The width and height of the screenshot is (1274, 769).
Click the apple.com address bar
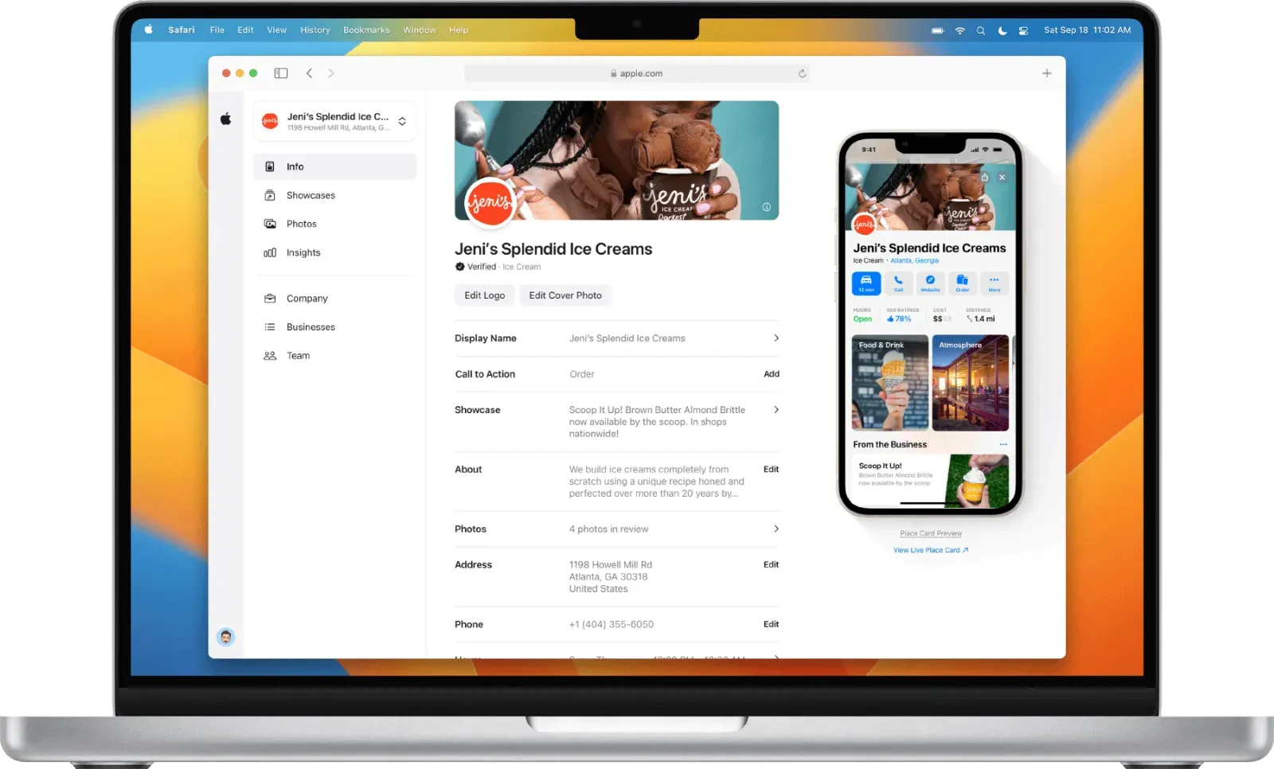(x=637, y=73)
